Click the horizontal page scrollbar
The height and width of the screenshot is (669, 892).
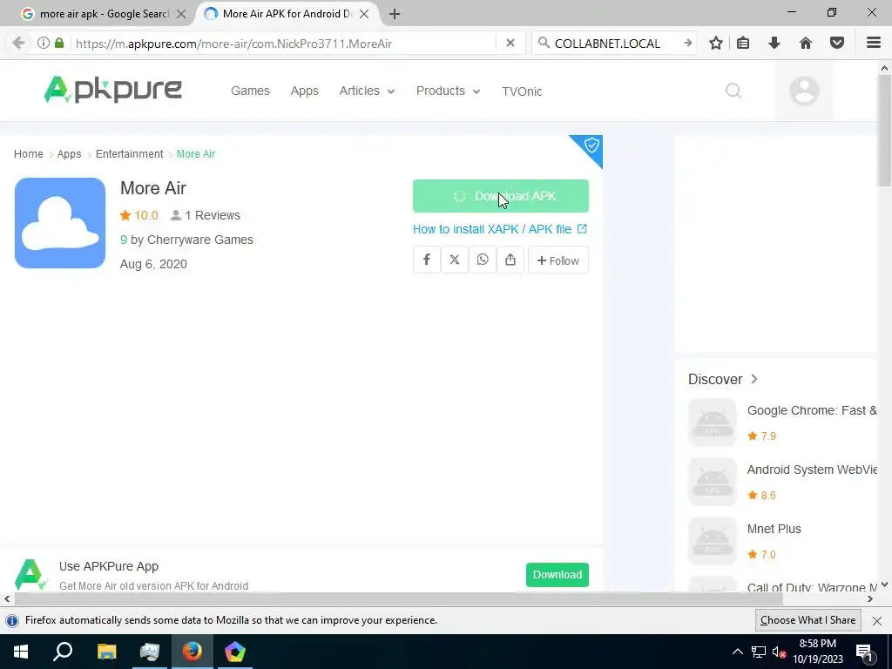pyautogui.click(x=398, y=599)
